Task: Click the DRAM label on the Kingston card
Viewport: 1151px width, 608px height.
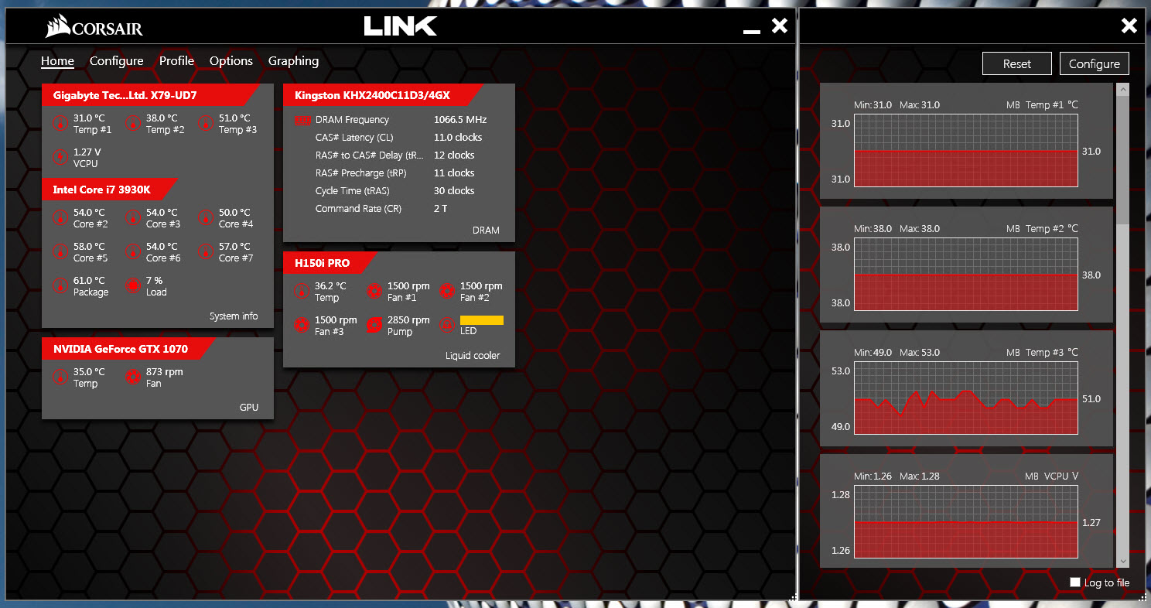Action: (x=486, y=230)
